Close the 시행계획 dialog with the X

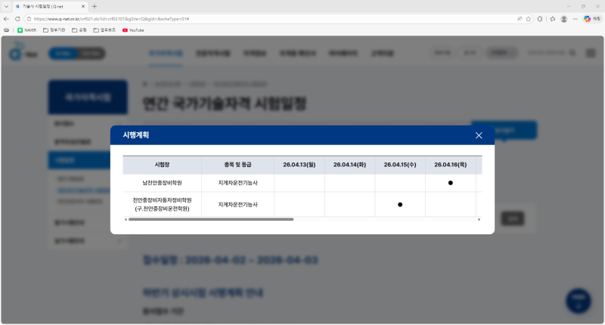pos(479,135)
